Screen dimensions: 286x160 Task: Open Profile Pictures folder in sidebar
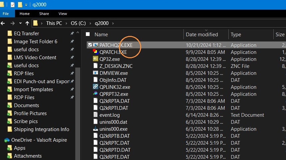point(30,113)
